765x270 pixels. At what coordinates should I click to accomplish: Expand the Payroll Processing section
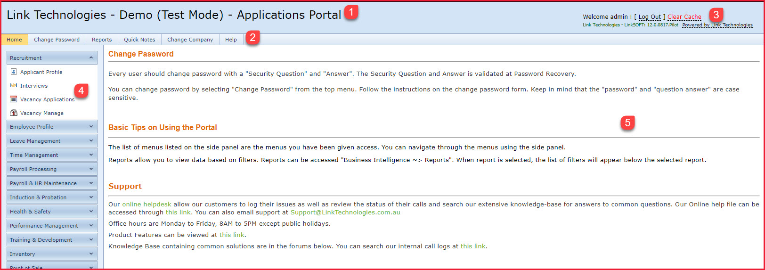pos(91,169)
